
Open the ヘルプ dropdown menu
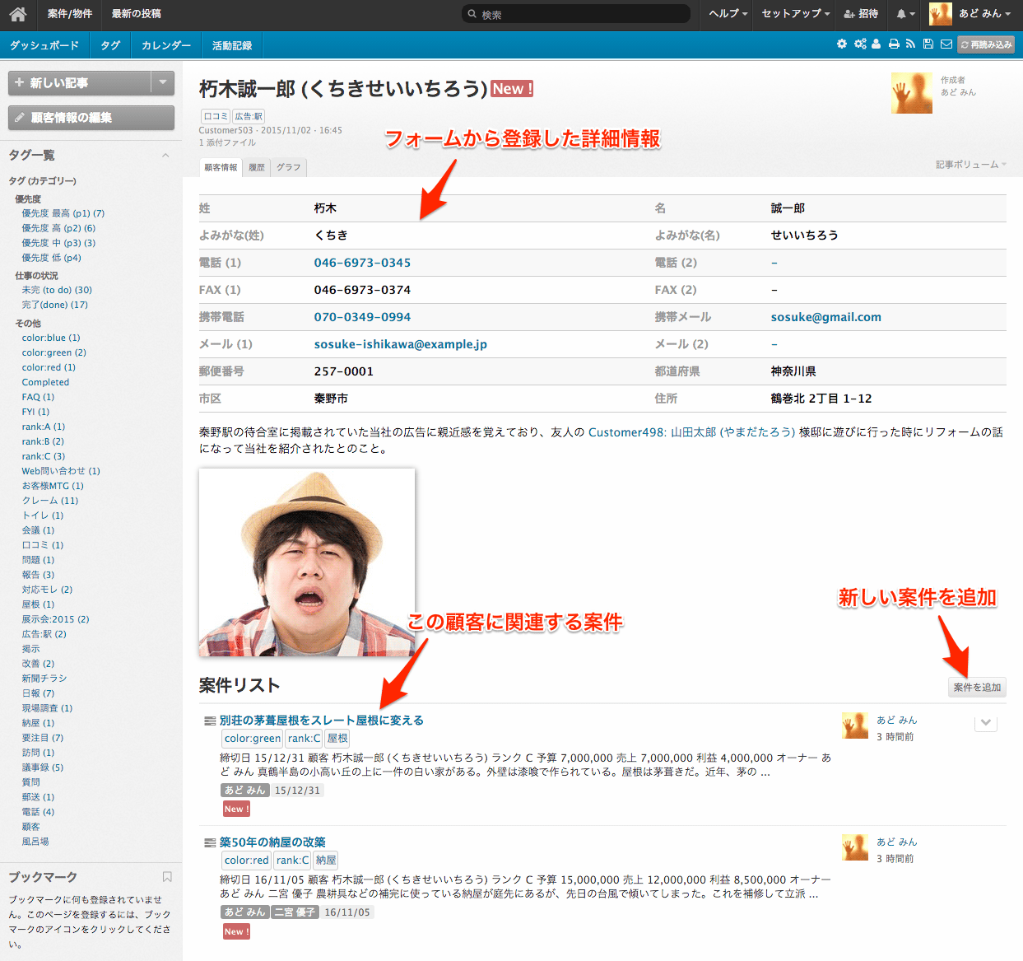pyautogui.click(x=728, y=14)
